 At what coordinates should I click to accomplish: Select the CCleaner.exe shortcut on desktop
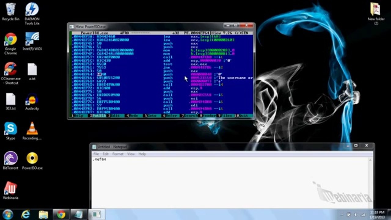coord(11,74)
